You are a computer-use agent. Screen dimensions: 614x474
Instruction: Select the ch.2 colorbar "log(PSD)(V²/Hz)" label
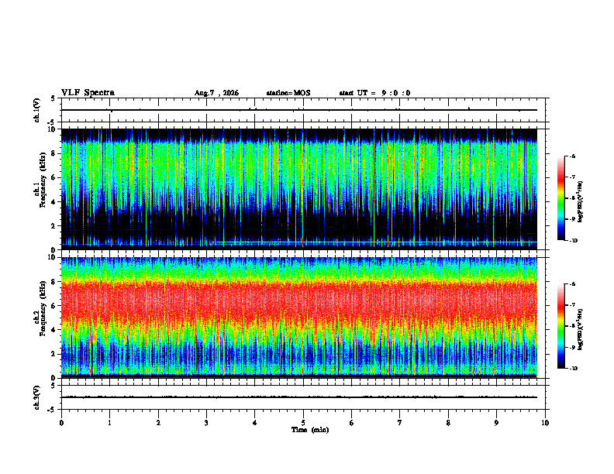(x=581, y=330)
